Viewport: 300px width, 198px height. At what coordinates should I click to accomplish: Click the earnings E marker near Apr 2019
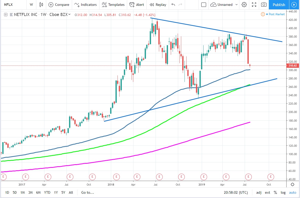click(x=226, y=177)
